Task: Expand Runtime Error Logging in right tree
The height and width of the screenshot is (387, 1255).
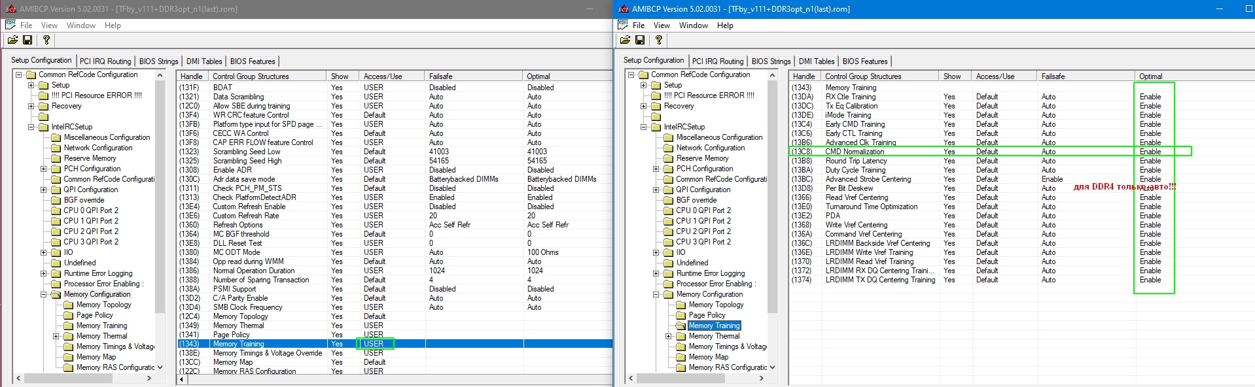Action: coord(656,273)
